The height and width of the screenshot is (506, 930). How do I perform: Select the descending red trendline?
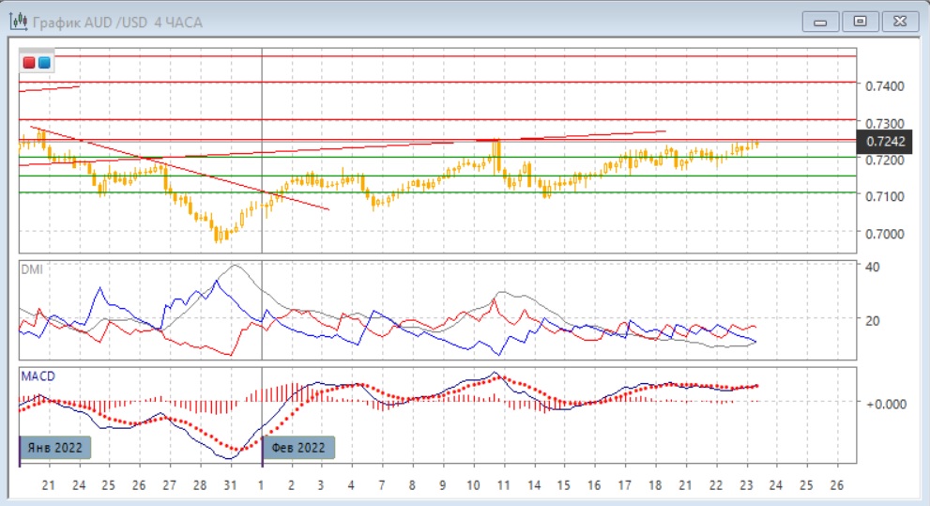178,167
